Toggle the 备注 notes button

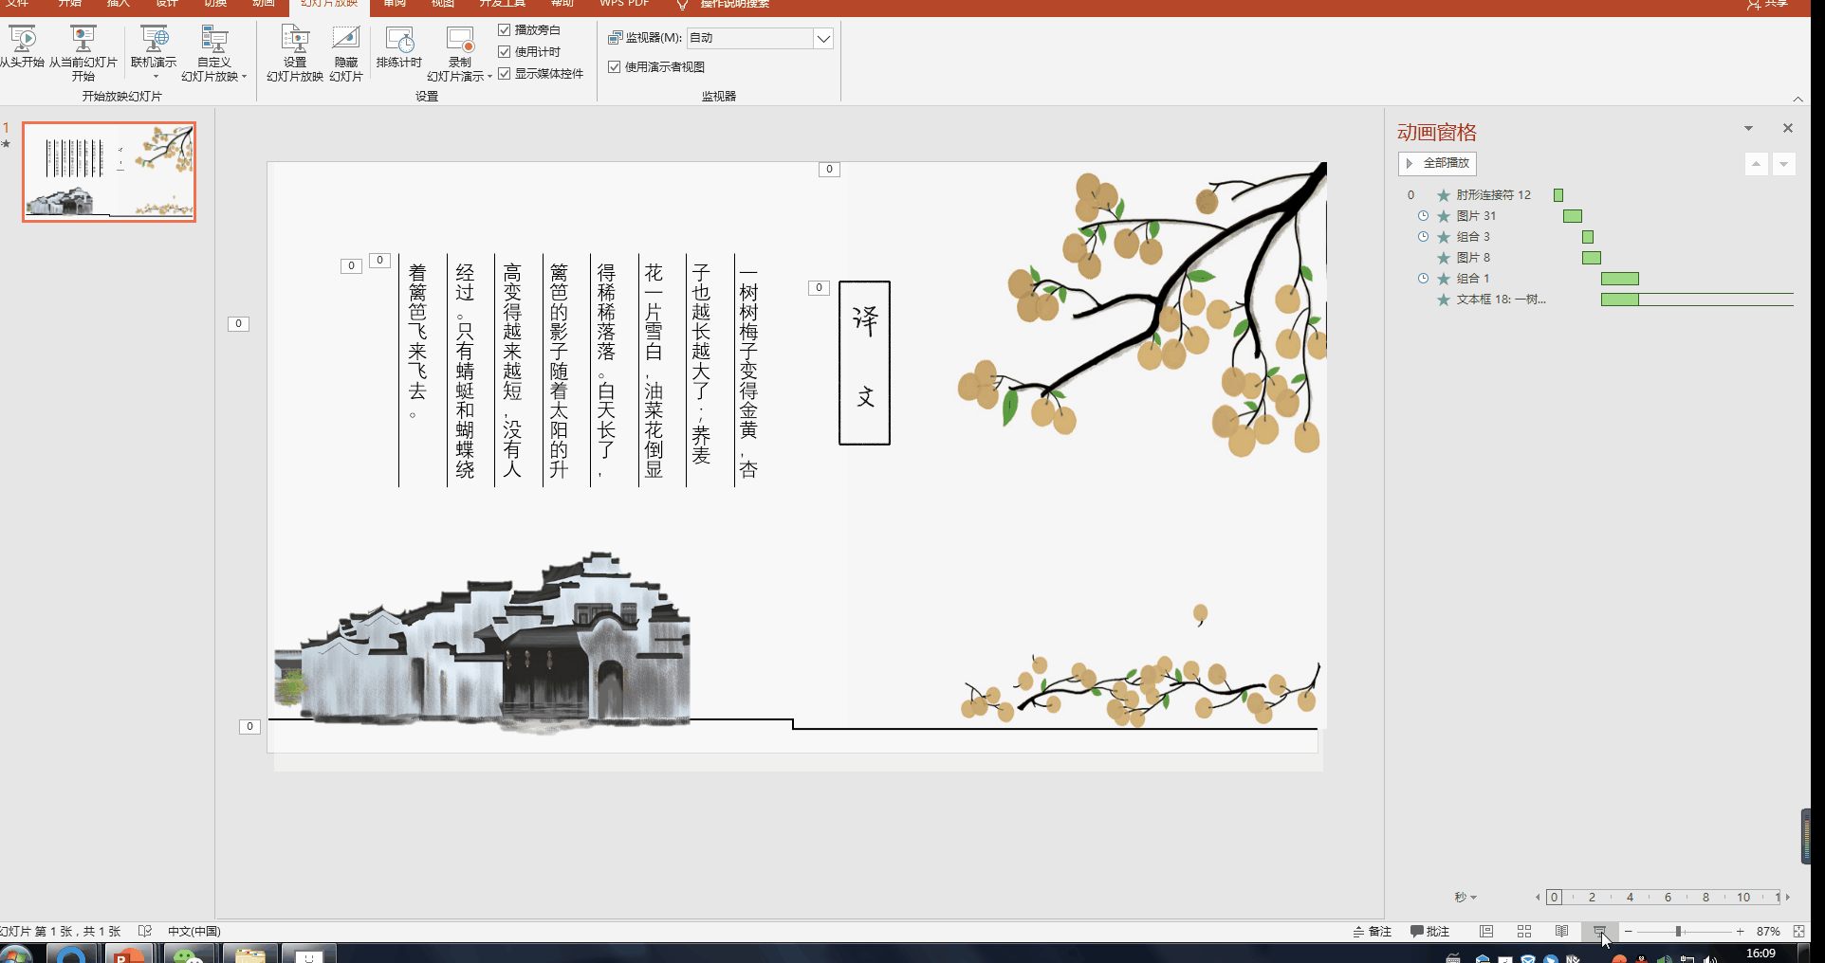1372,932
